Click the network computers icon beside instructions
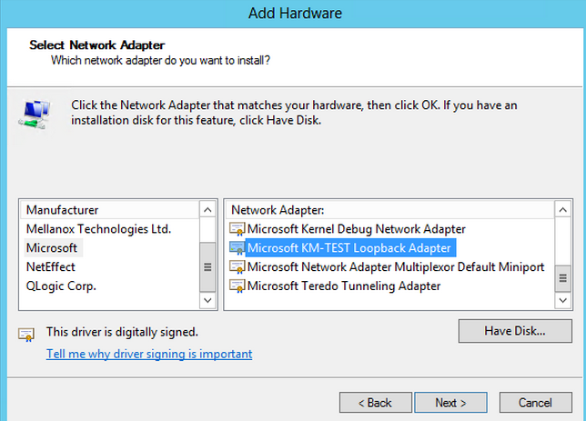The image size is (586, 421). point(34,115)
